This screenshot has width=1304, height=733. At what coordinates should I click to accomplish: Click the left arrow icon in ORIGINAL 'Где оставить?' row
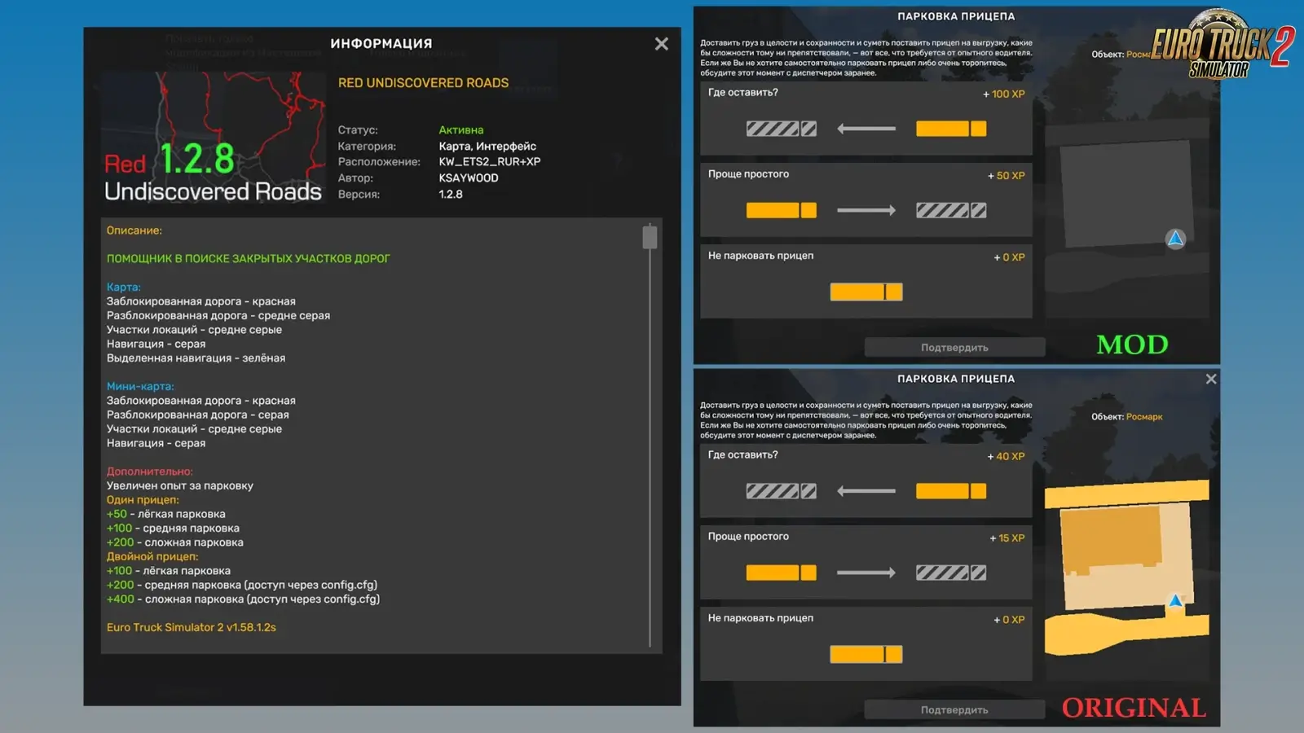click(866, 491)
